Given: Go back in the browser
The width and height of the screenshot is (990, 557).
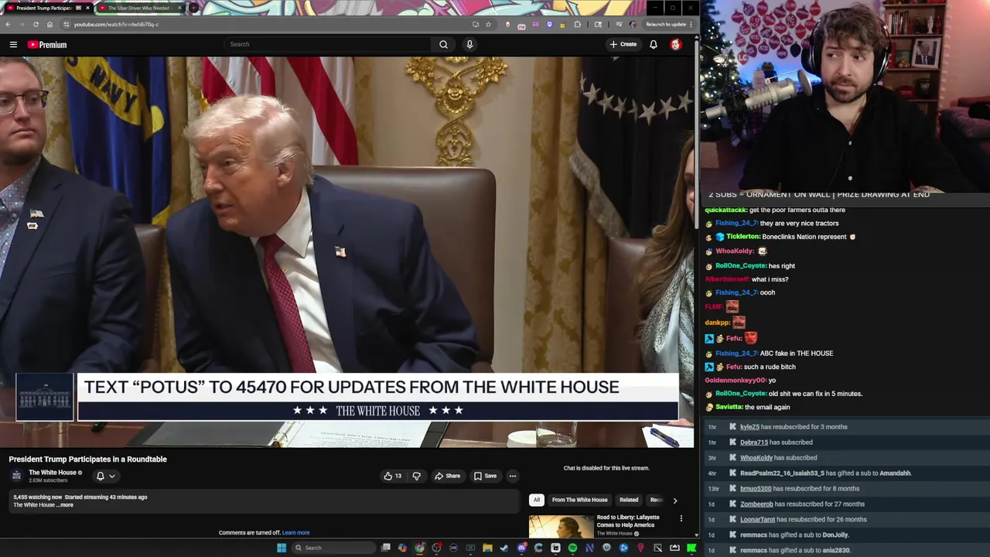Looking at the screenshot, I should click(8, 25).
